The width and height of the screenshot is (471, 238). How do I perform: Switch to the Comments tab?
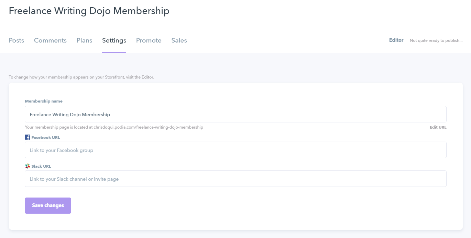[x=50, y=40]
